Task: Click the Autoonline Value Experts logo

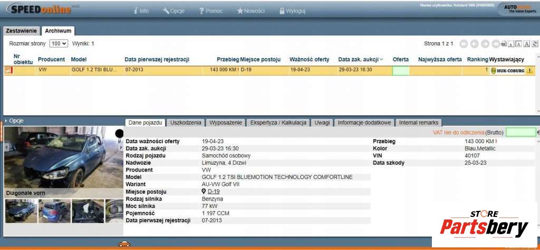Action: click(x=519, y=9)
